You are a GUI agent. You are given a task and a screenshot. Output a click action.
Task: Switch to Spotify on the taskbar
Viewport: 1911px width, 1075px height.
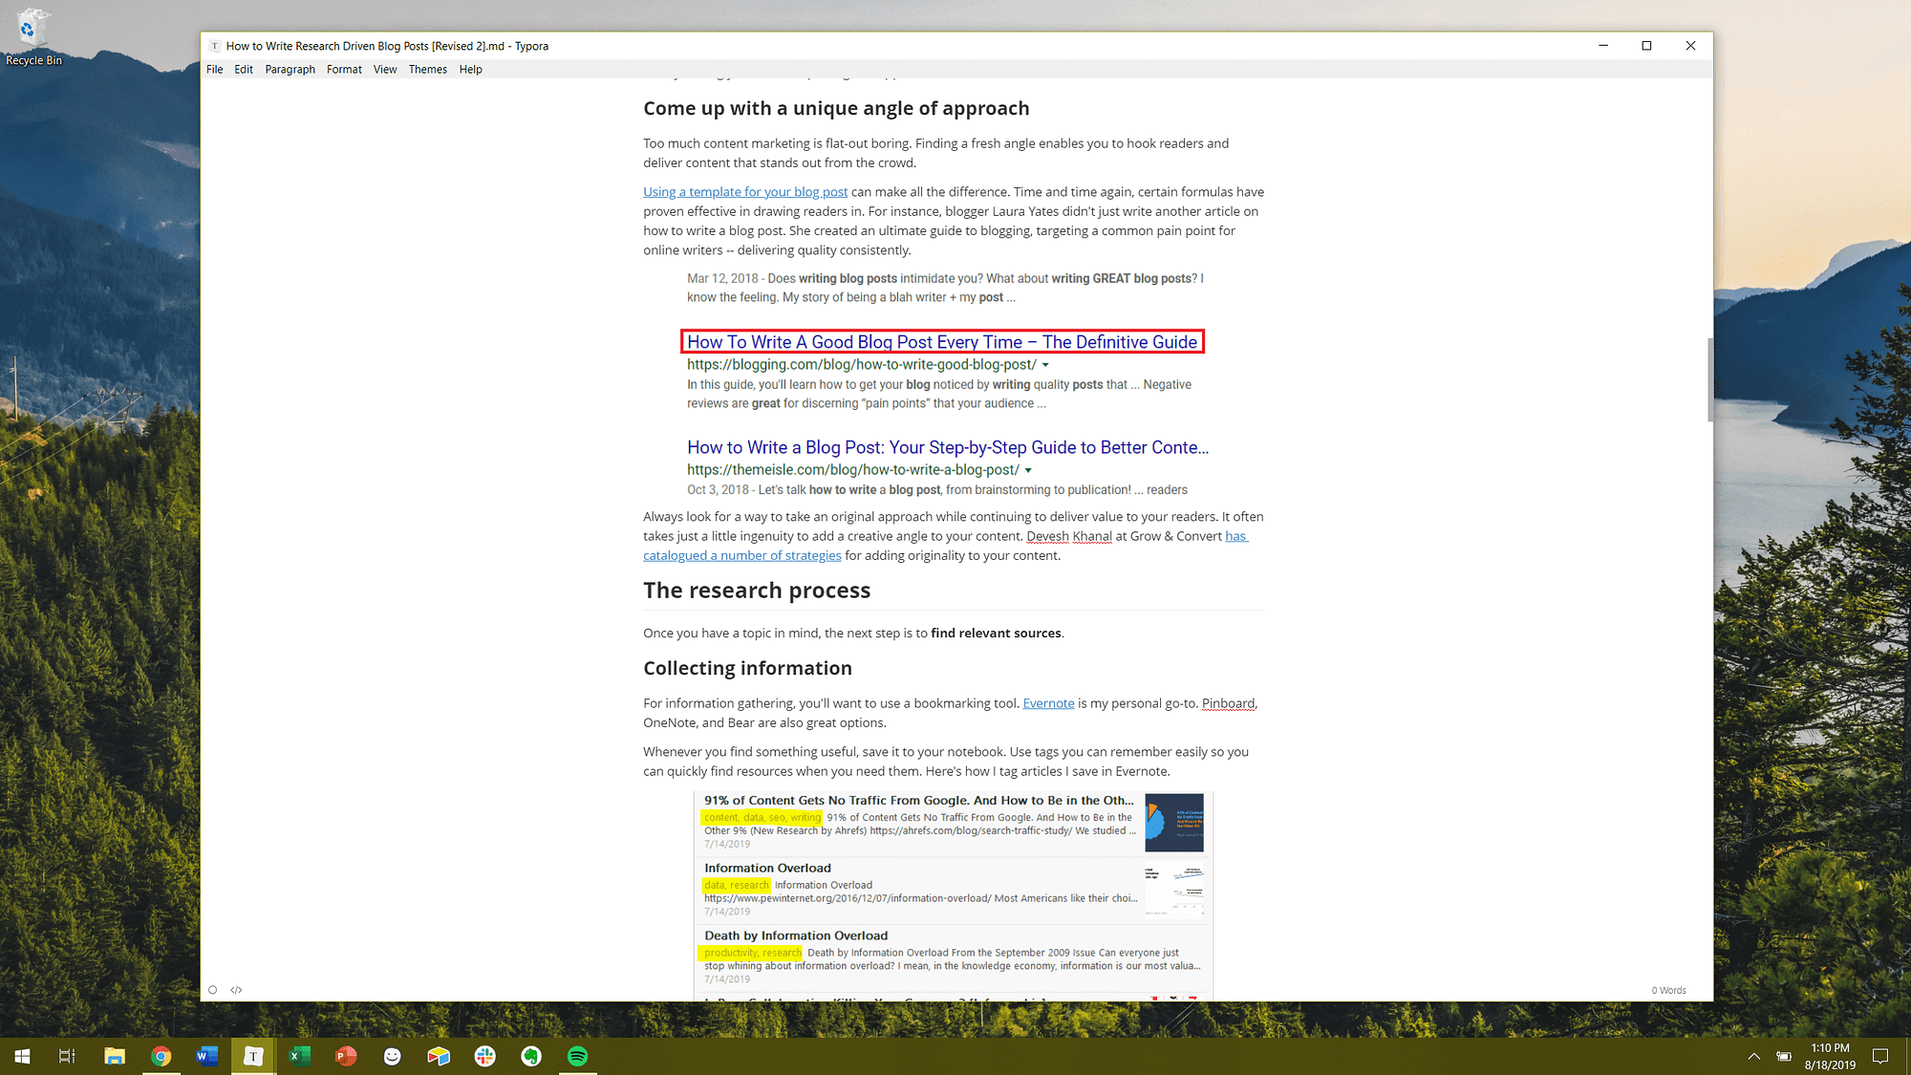point(577,1056)
